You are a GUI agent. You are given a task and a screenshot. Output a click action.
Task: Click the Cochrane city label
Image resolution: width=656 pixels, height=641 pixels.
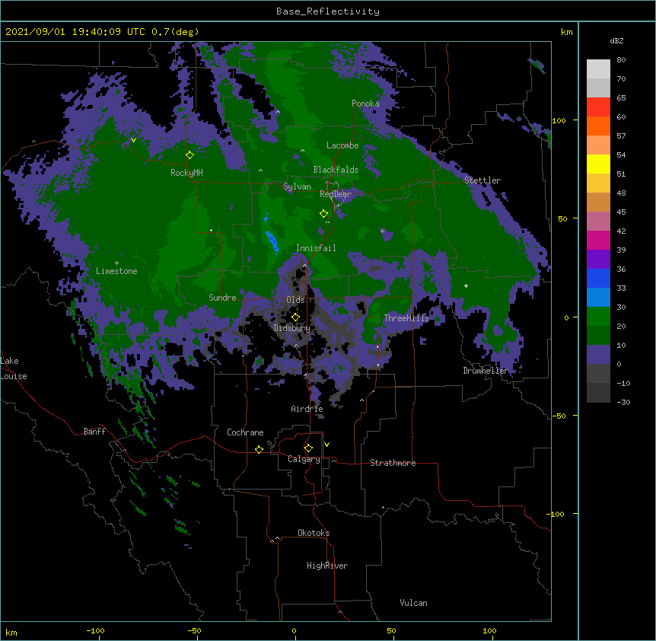coord(245,432)
